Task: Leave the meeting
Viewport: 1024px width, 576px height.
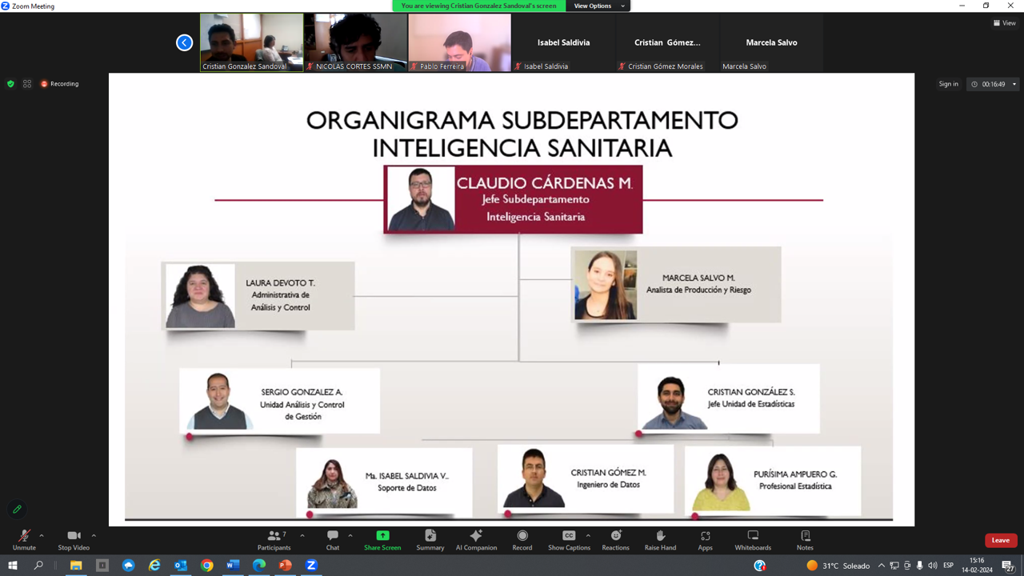Action: click(1000, 540)
